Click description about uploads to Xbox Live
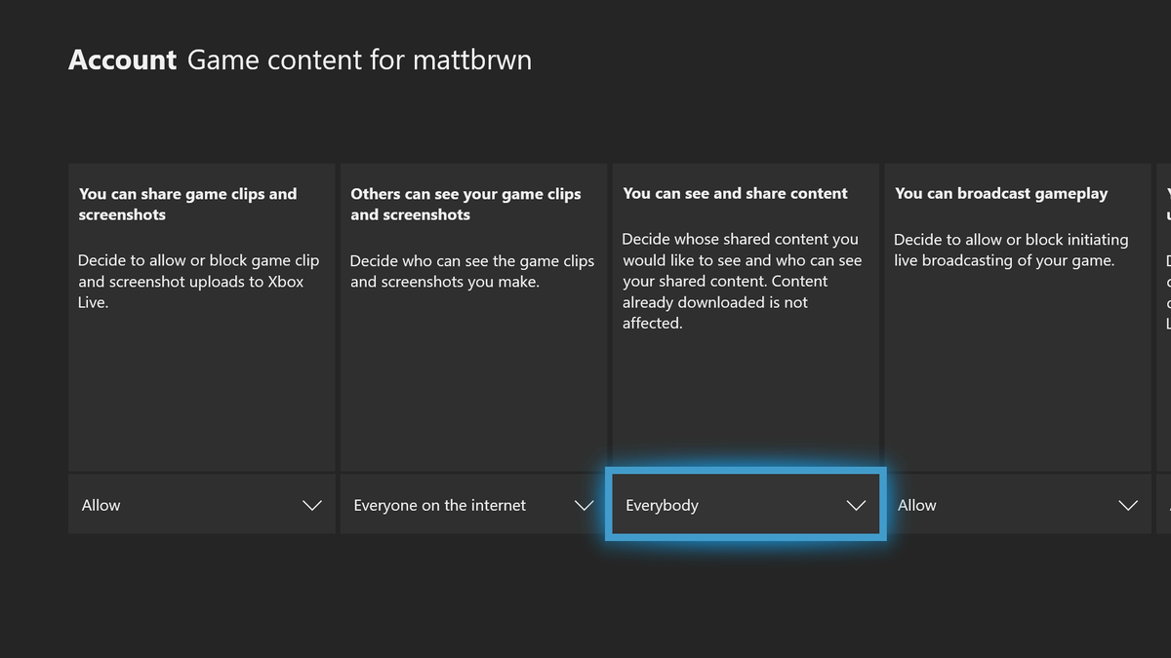This screenshot has height=658, width=1171. tap(199, 282)
